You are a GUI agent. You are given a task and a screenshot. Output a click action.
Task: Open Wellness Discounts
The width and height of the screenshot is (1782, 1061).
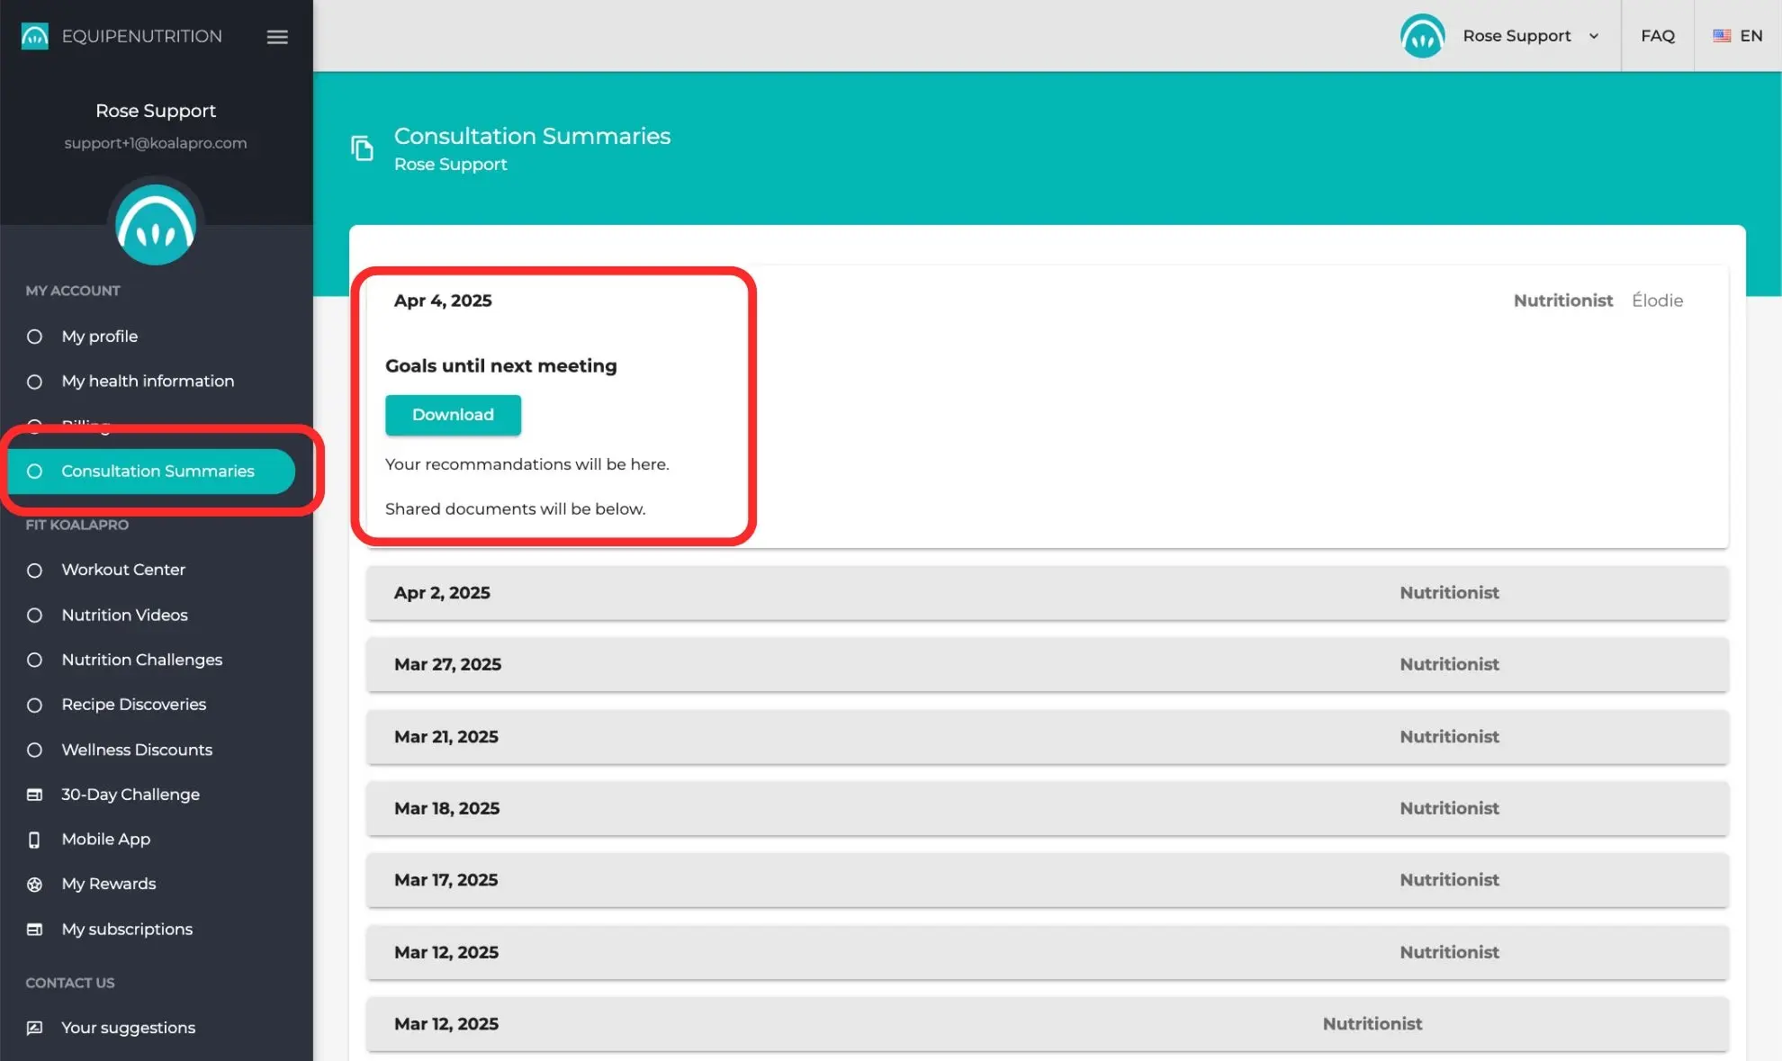pos(137,750)
